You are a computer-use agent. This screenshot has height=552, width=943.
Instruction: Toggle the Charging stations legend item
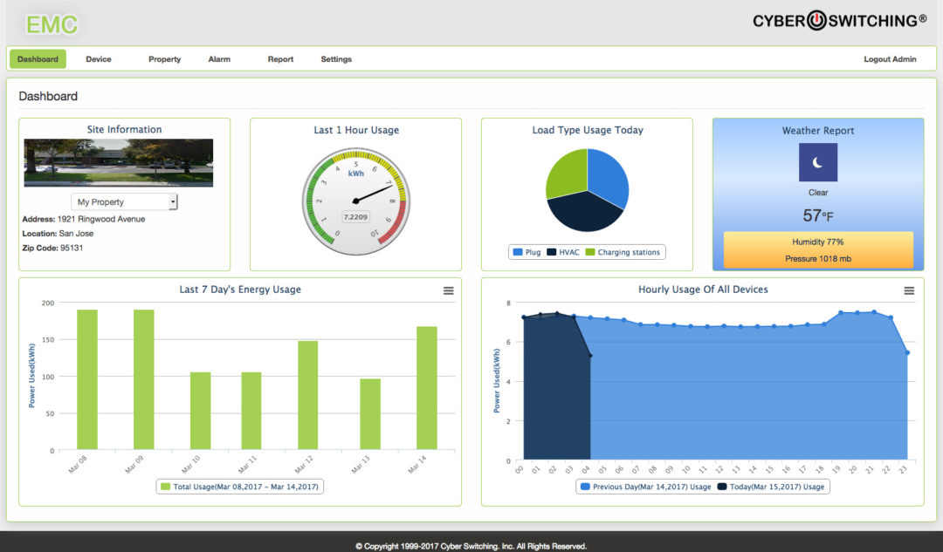click(623, 252)
